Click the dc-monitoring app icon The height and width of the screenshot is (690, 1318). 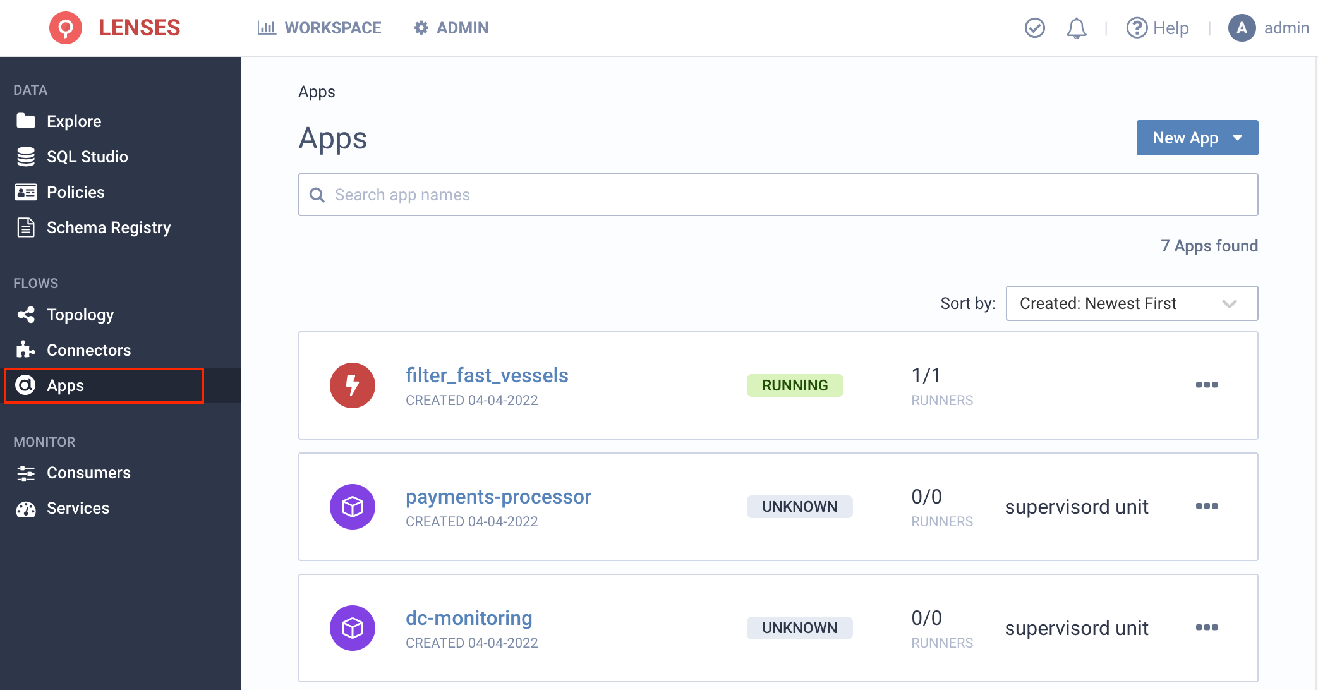pos(353,627)
